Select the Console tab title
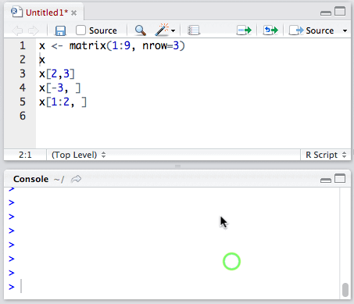354x304 pixels. tap(30, 179)
